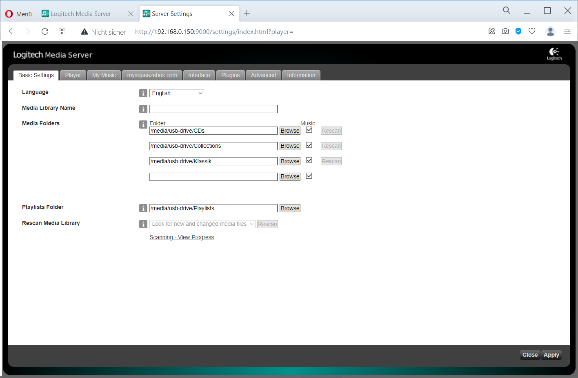
Task: Take a snapshot with the camera icon
Action: click(505, 31)
